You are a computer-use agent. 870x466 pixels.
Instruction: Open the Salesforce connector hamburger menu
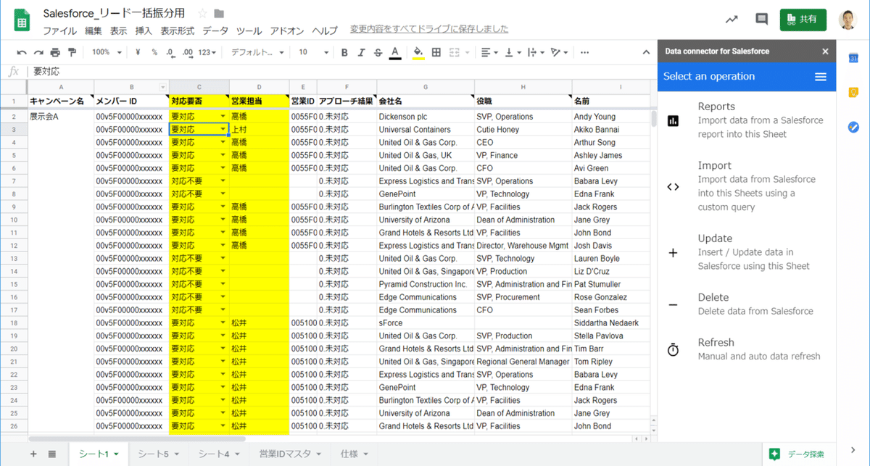point(821,77)
